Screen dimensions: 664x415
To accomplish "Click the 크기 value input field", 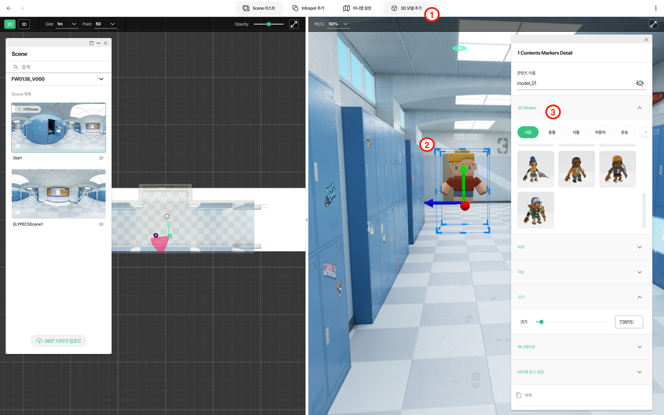I will coord(629,322).
